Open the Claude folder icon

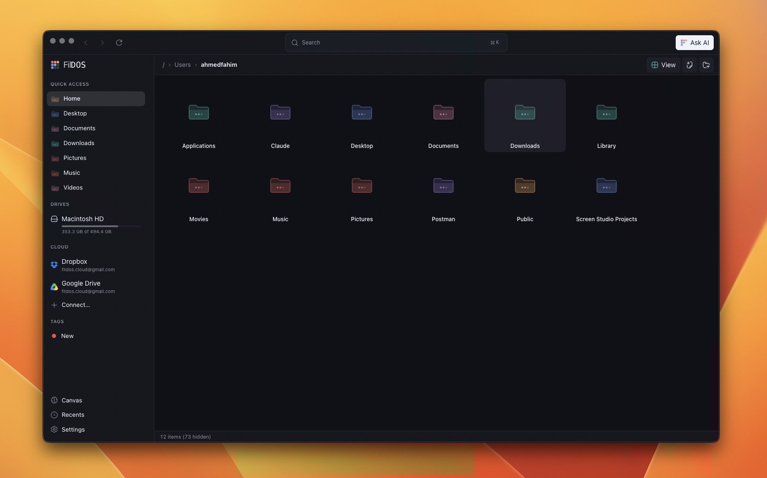280,112
